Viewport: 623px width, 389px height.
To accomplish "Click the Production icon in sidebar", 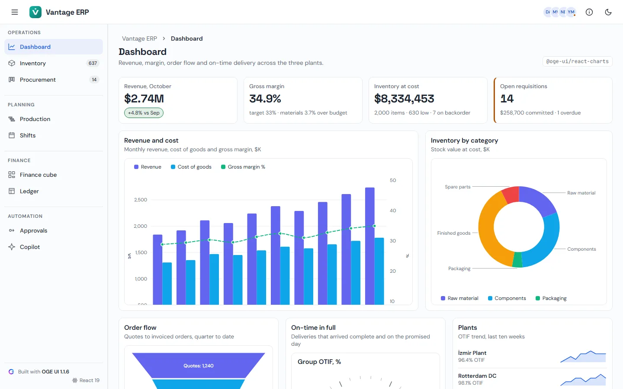I will tap(12, 119).
